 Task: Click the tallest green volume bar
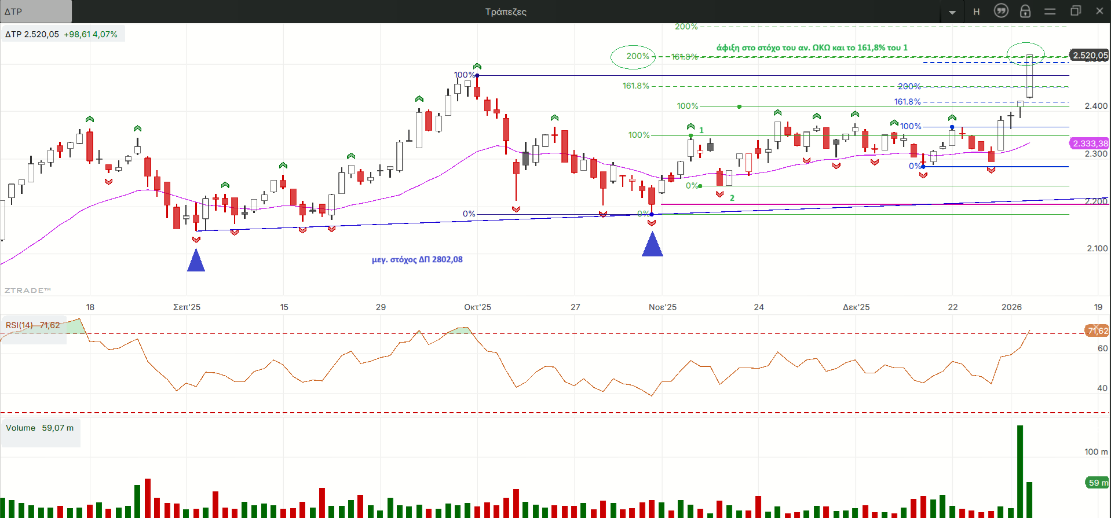coord(1020,471)
